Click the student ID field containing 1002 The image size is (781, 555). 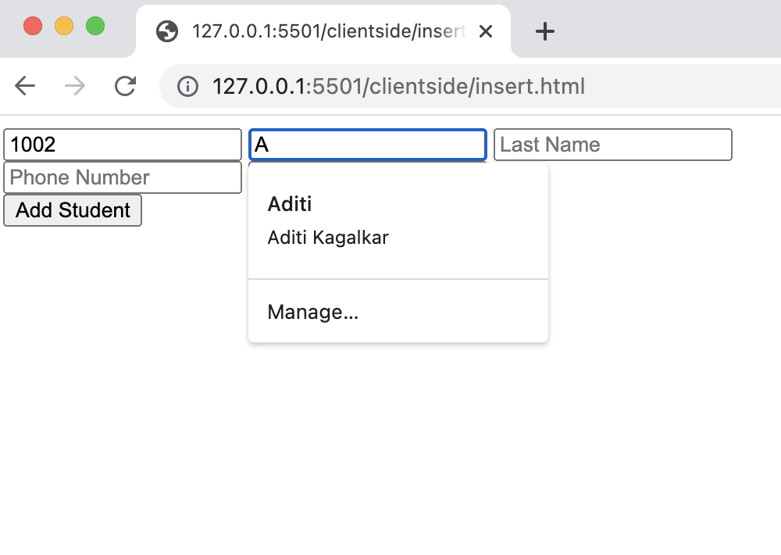click(123, 144)
